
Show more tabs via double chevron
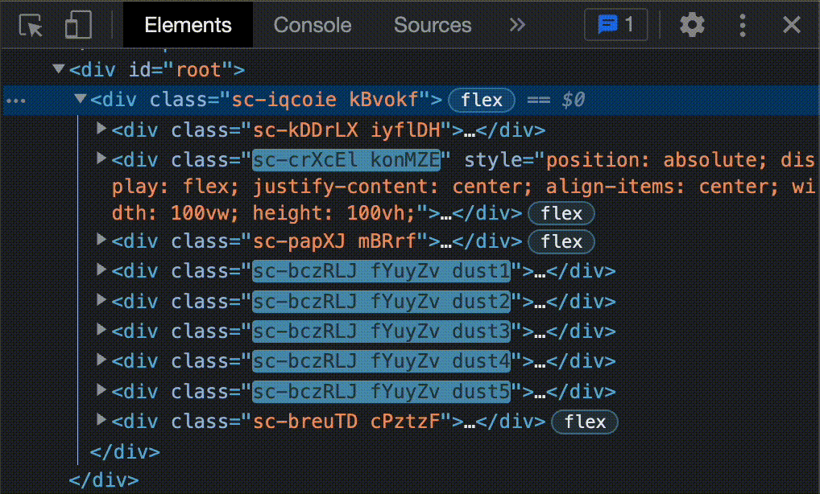coord(517,25)
